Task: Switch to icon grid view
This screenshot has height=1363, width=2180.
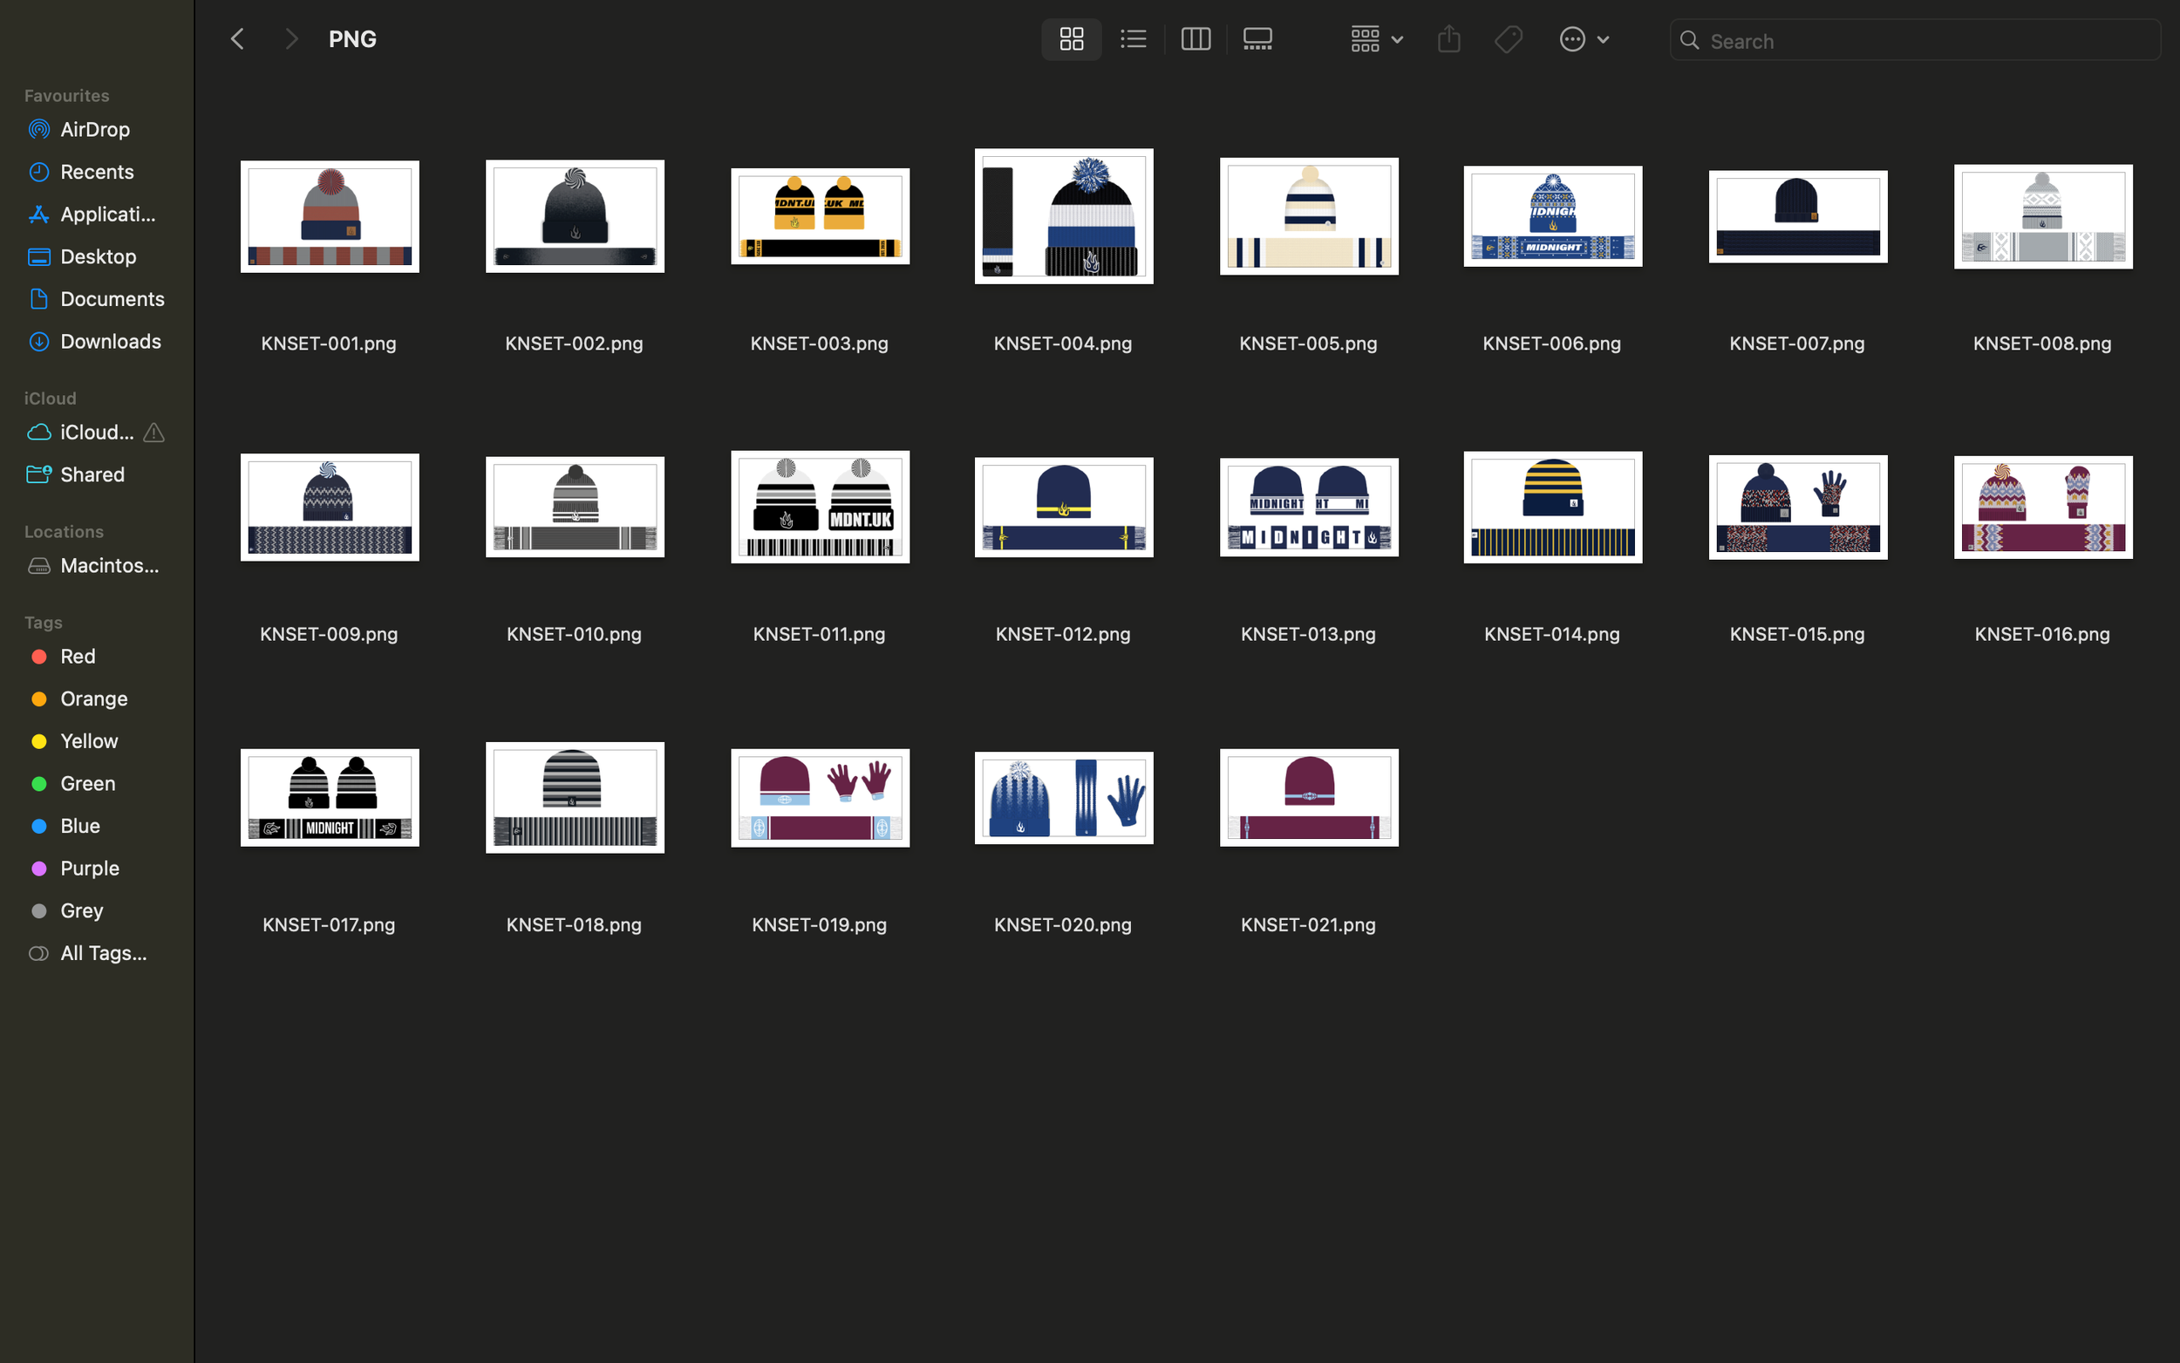Action: [x=1071, y=38]
